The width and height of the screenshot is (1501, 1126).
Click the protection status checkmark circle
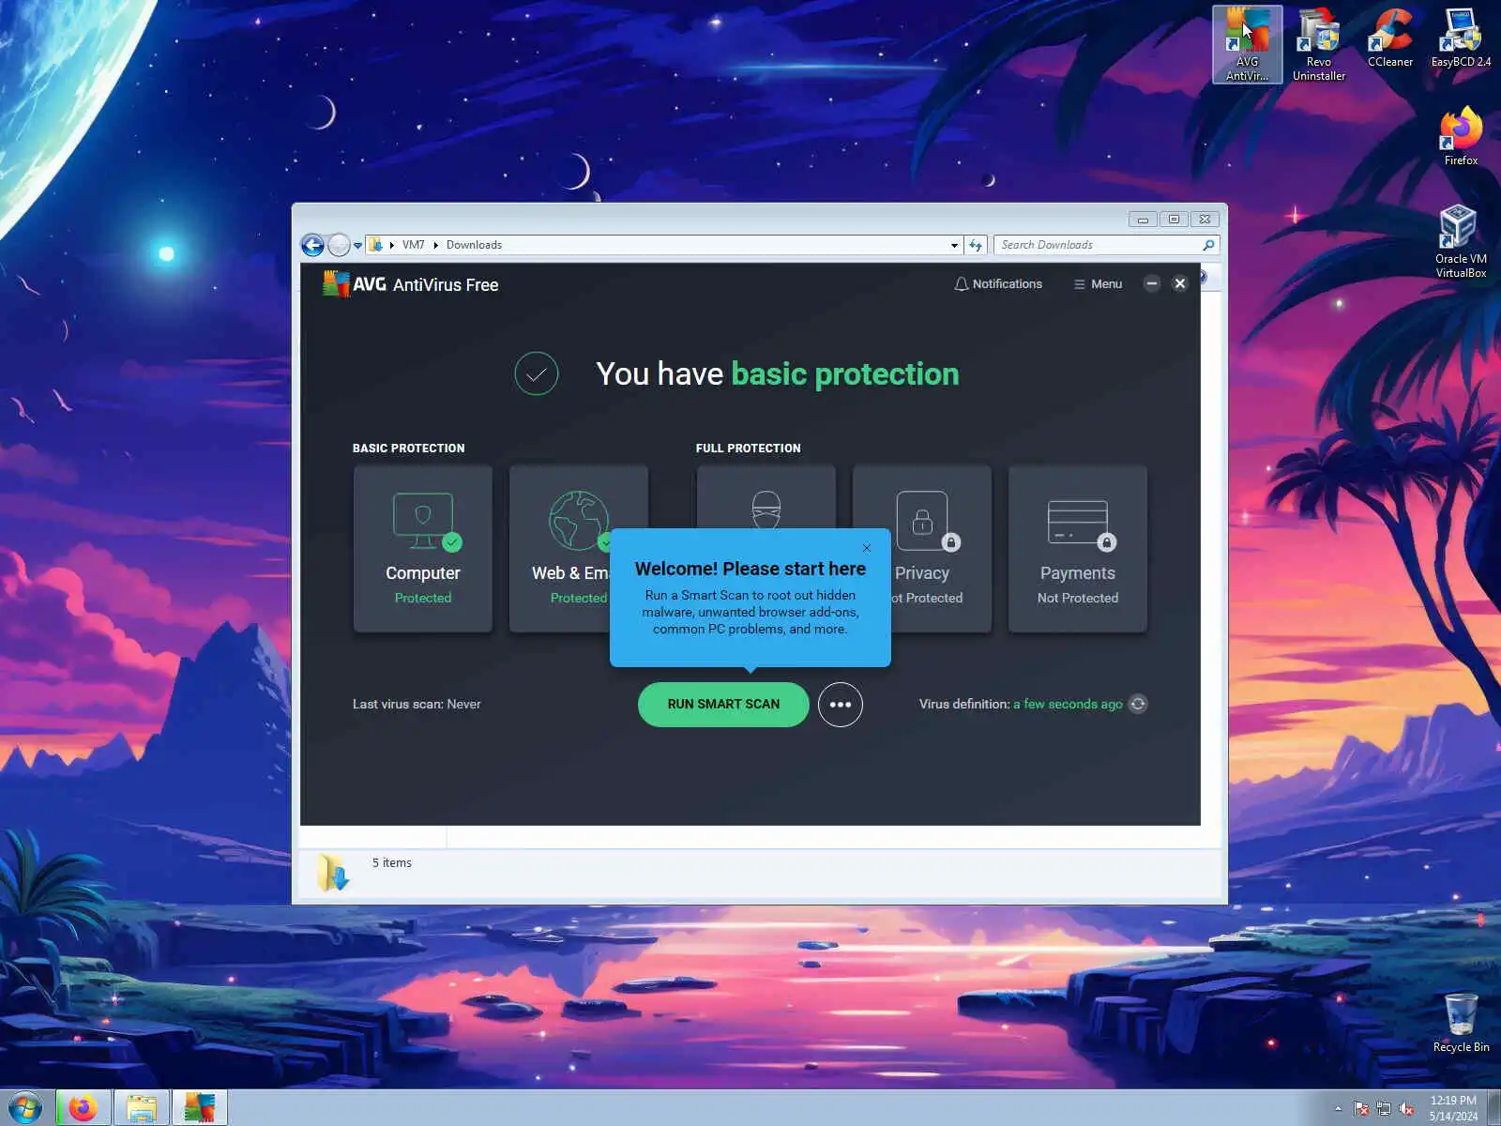537,373
